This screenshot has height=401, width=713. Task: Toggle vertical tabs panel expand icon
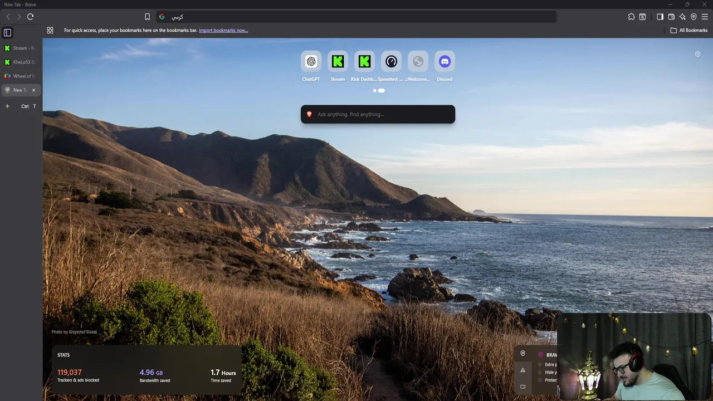[7, 32]
